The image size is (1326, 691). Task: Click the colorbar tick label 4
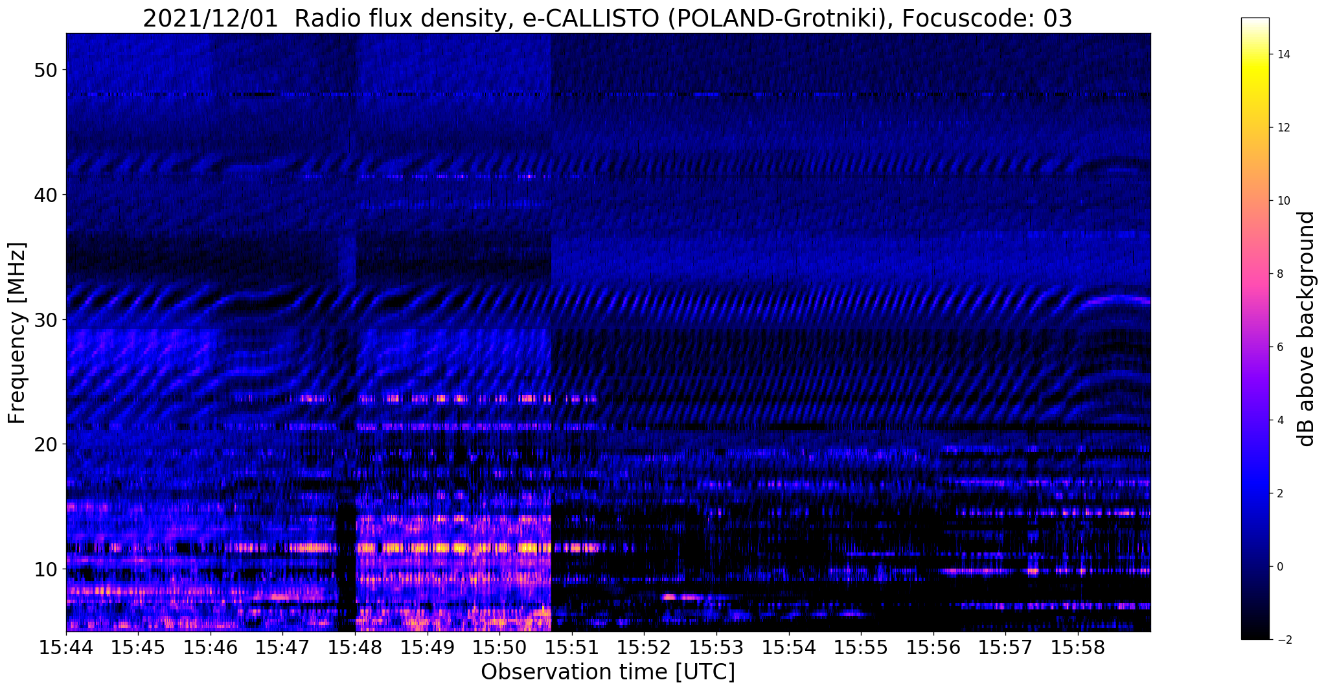1279,420
